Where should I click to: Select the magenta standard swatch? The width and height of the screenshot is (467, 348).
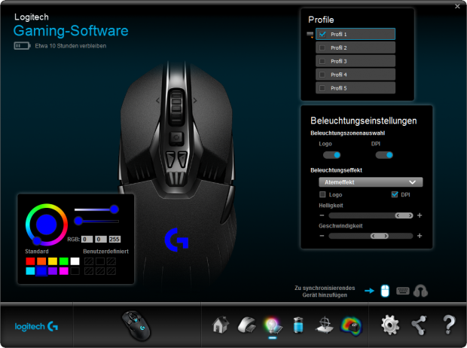(x=64, y=271)
